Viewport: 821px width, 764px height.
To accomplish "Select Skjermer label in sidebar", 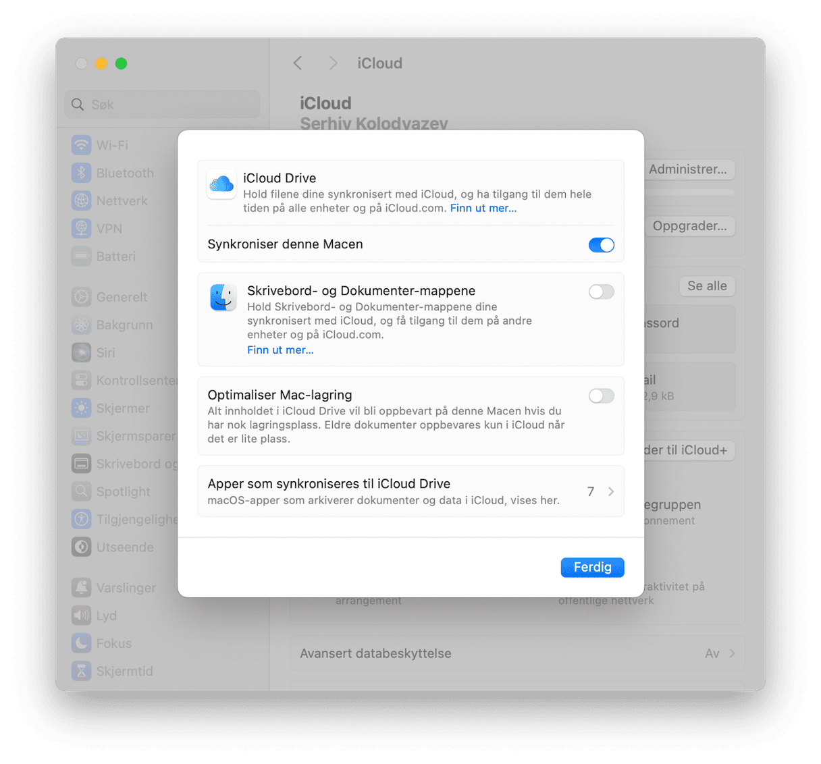I will click(123, 408).
